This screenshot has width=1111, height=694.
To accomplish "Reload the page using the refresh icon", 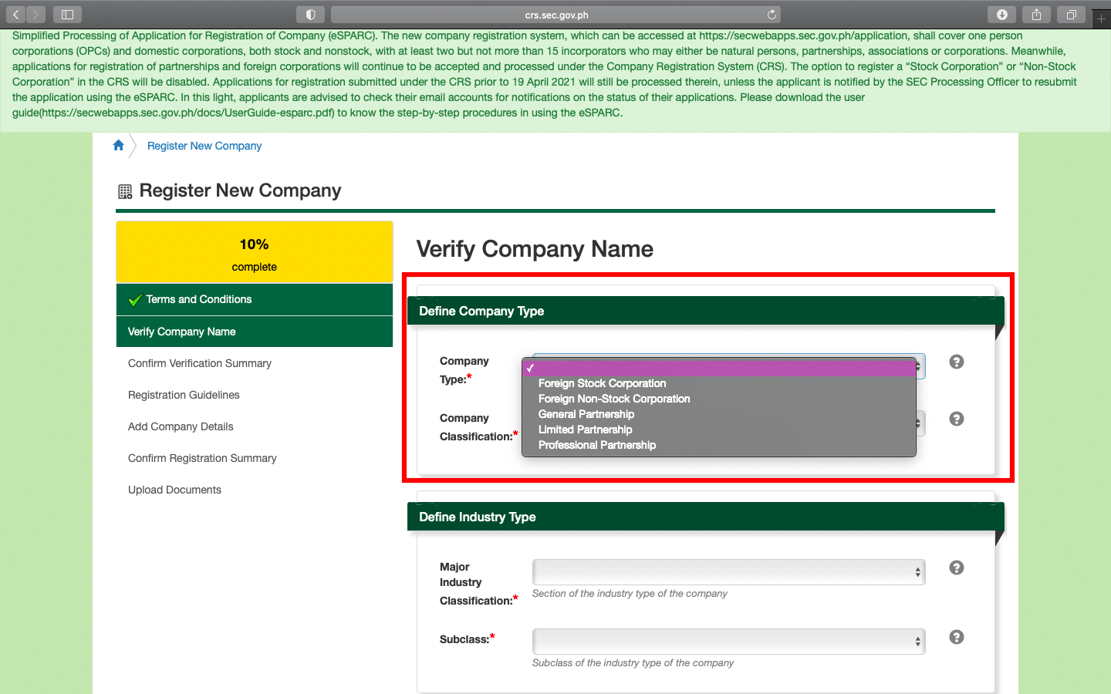I will click(x=772, y=15).
